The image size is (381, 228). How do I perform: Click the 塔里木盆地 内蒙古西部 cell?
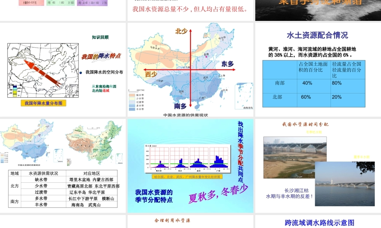[x=91, y=179]
